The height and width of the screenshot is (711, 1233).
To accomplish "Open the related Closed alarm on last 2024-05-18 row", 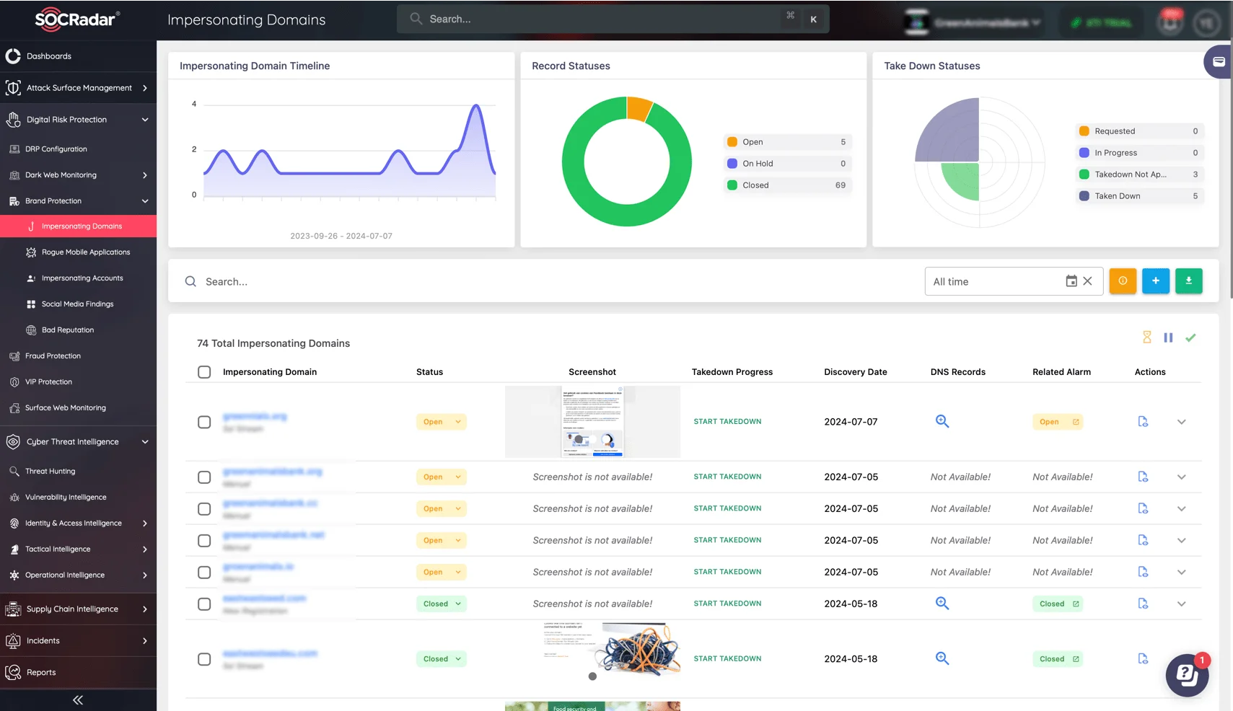I will (1058, 659).
